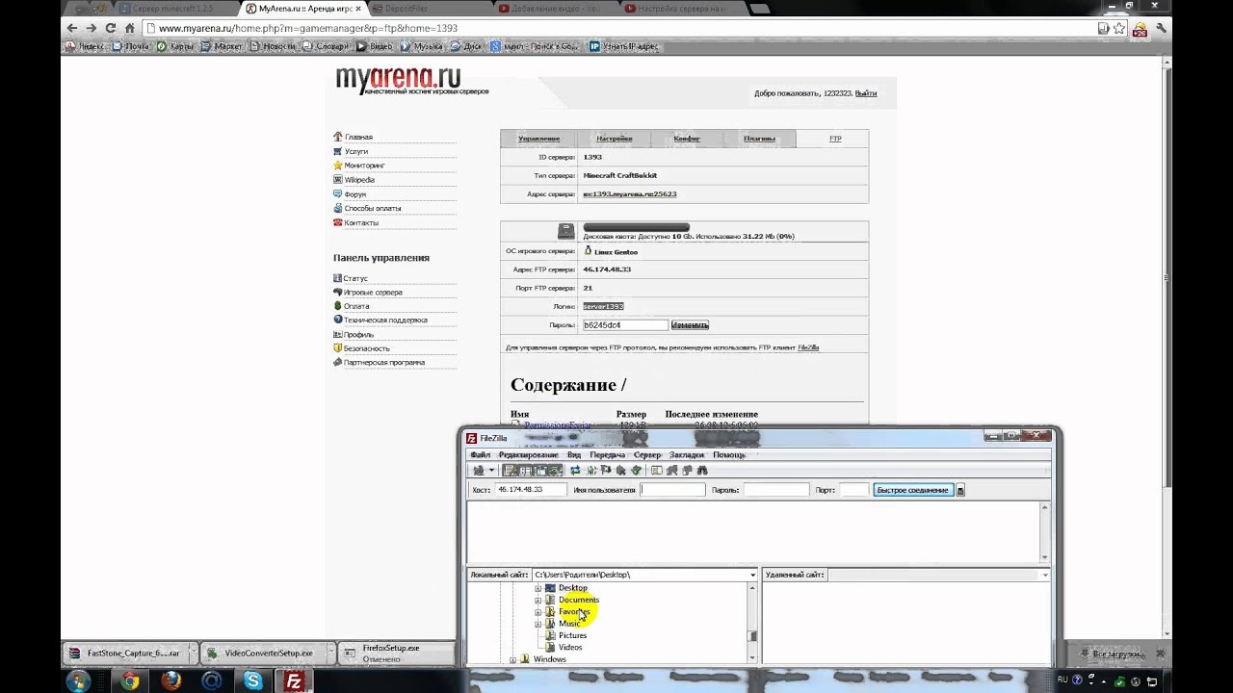
Task: Click the vertical scrollbar of the local tree
Action: tap(753, 623)
